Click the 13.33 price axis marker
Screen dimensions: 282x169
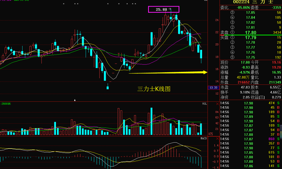(x=213, y=88)
